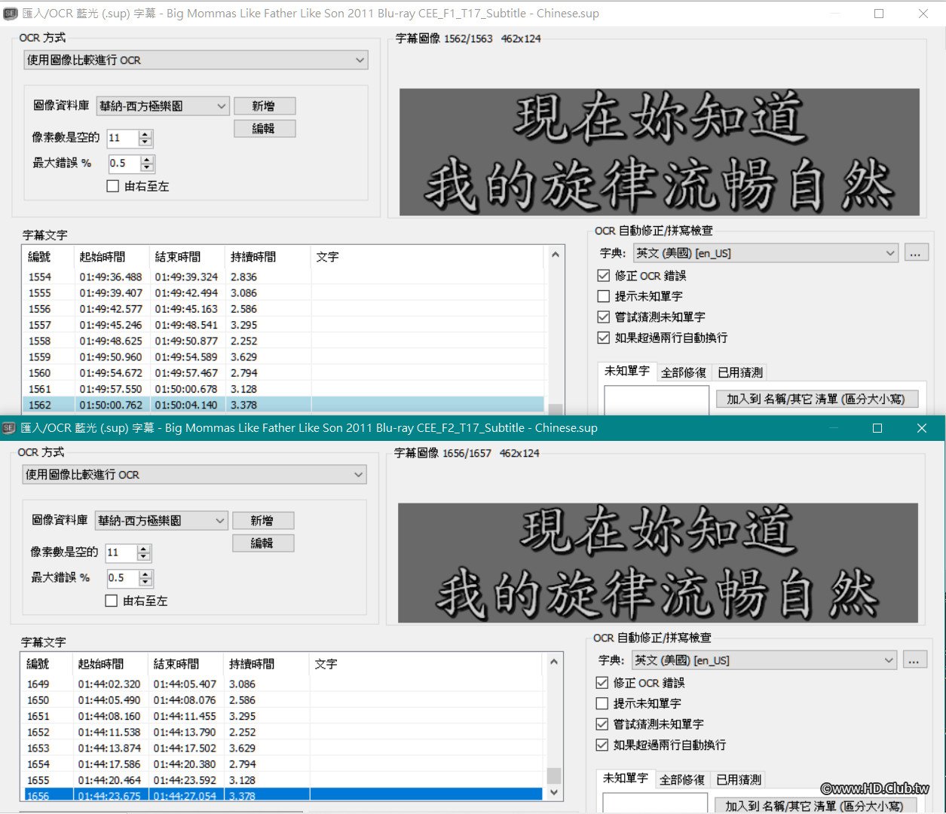Select 已用猜測 tab in upper window

(x=740, y=372)
